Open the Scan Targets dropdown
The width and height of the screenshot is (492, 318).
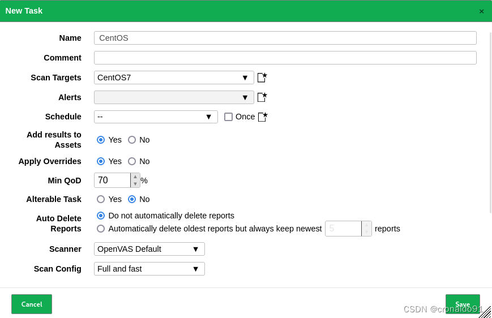pyautogui.click(x=174, y=78)
